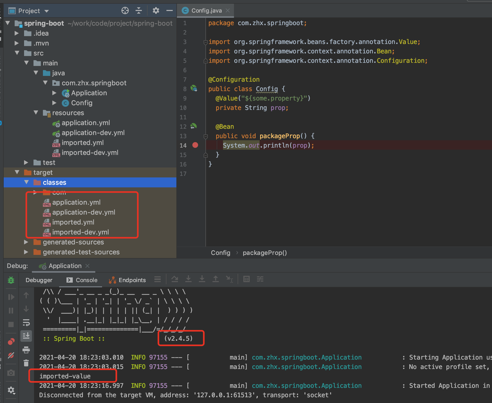Fold the import block on line 3
Image resolution: width=492 pixels, height=403 pixels.
205,42
